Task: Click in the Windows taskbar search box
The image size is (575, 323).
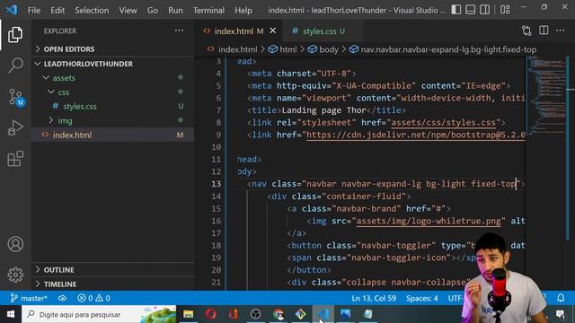Action: point(99,314)
